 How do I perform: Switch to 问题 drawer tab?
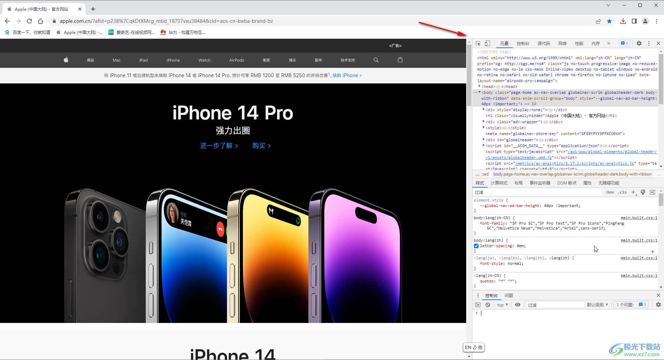click(x=509, y=295)
